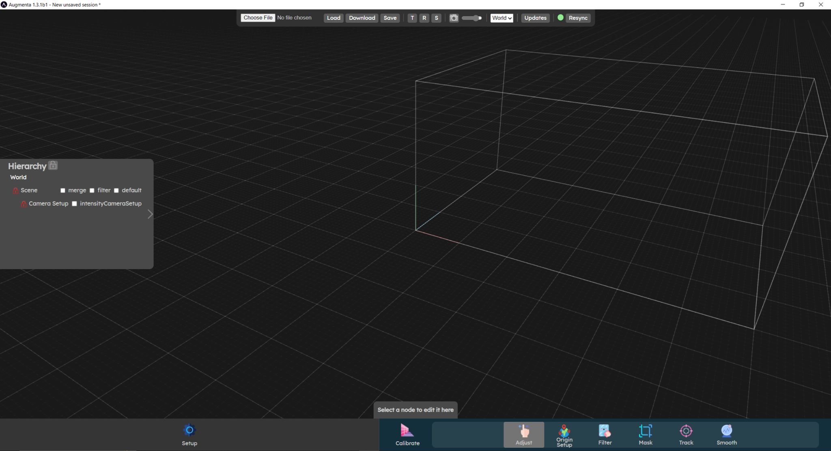This screenshot has height=451, width=831.
Task: Select the Filter tool
Action: [604, 434]
